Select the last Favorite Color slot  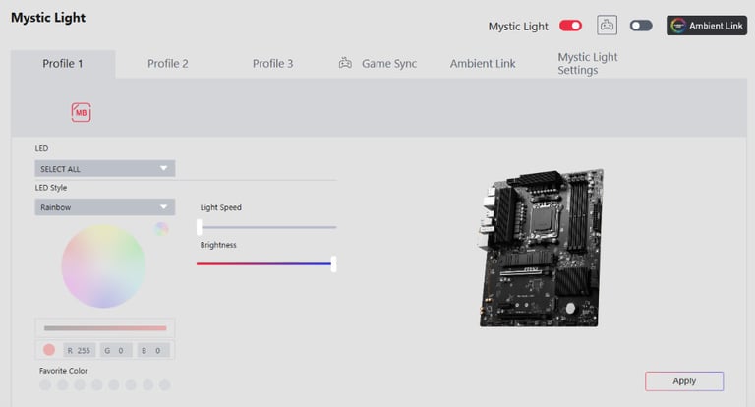pyautogui.click(x=165, y=384)
